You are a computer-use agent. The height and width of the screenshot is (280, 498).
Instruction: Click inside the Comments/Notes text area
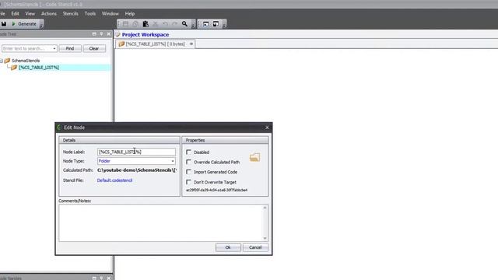pyautogui.click(x=161, y=223)
